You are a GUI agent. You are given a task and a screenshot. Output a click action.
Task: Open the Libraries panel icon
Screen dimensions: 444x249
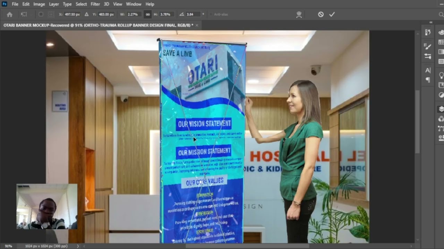[x=441, y=85]
